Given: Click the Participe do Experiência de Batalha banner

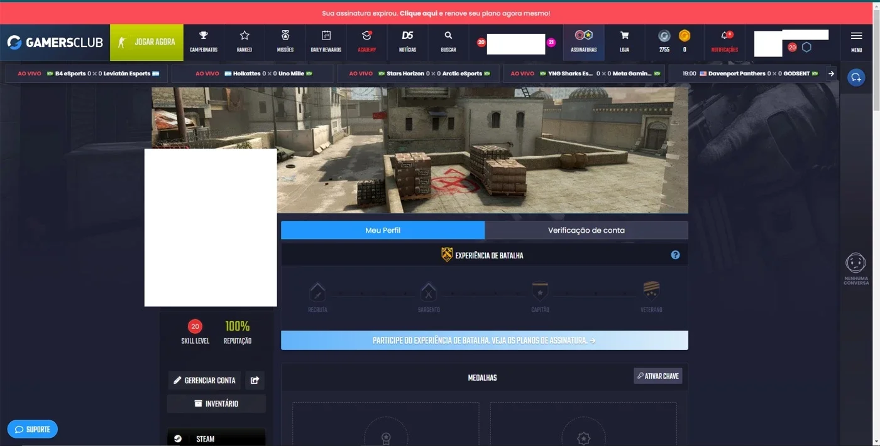Looking at the screenshot, I should click(485, 340).
